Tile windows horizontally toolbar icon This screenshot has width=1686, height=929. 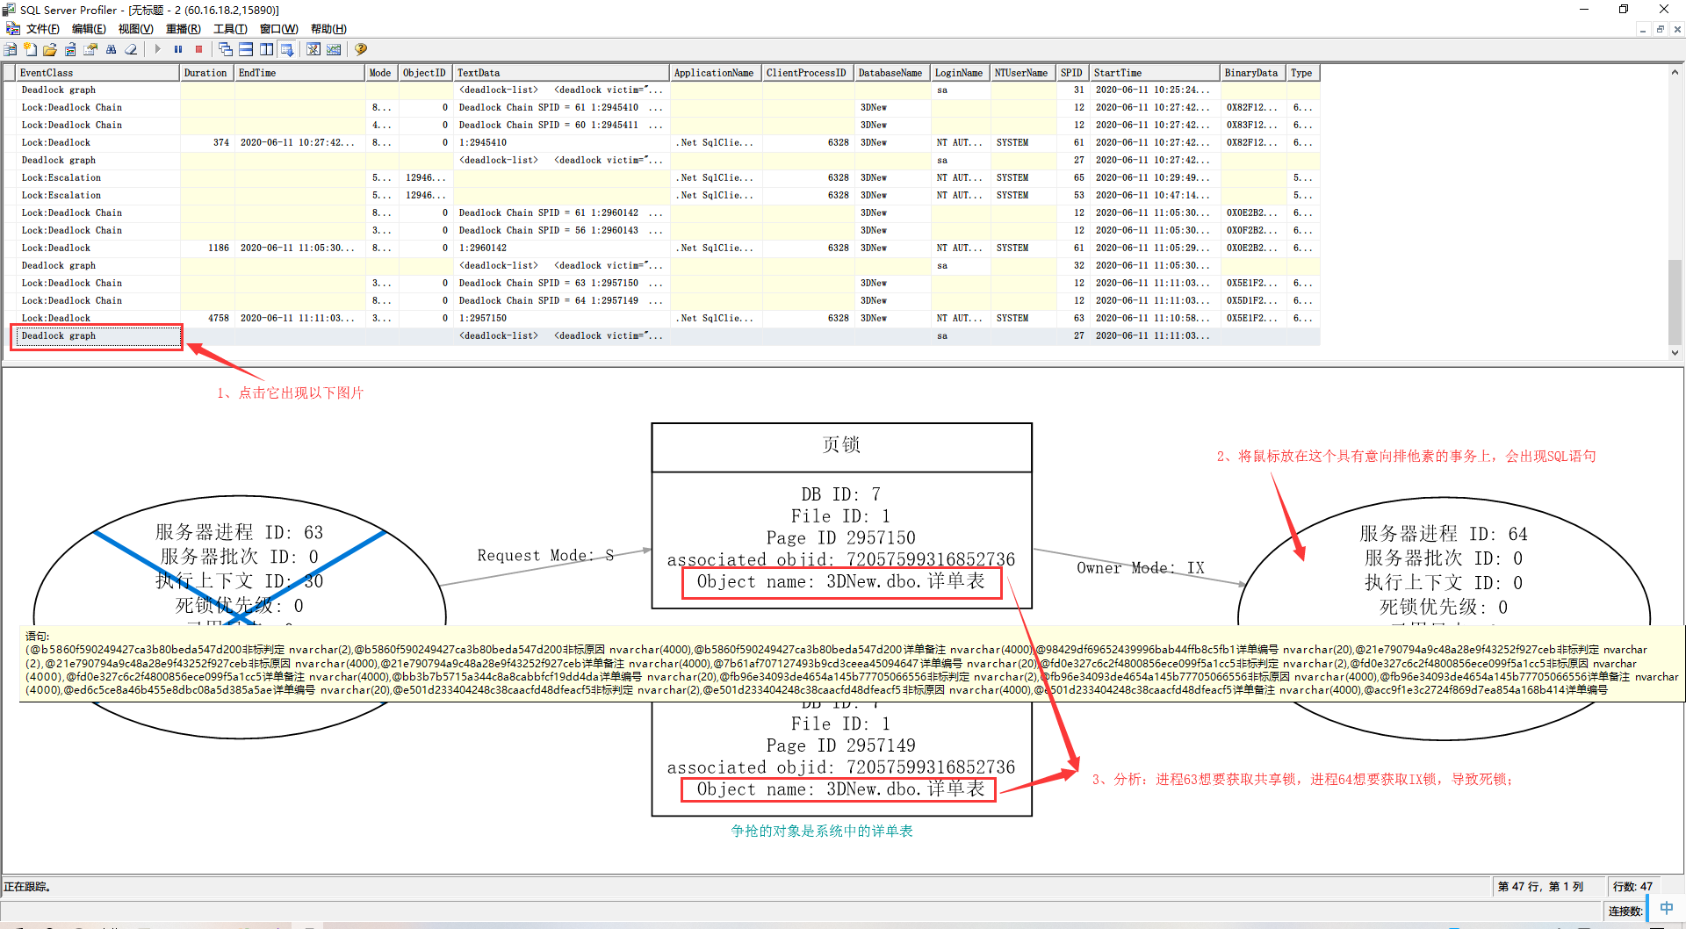pyautogui.click(x=246, y=49)
